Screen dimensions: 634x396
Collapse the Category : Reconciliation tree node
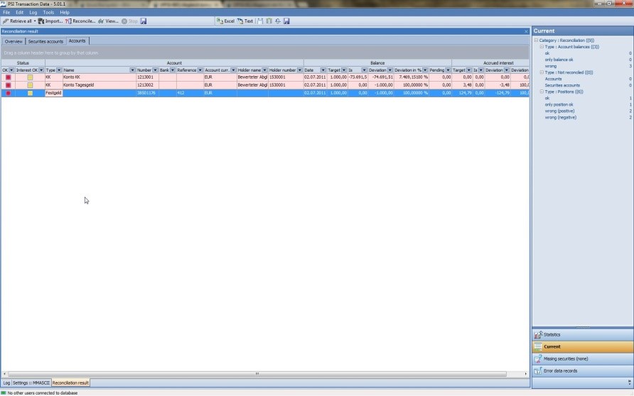click(536, 40)
